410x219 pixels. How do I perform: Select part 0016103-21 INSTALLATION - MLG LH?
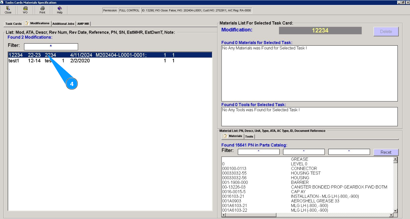[308, 196]
